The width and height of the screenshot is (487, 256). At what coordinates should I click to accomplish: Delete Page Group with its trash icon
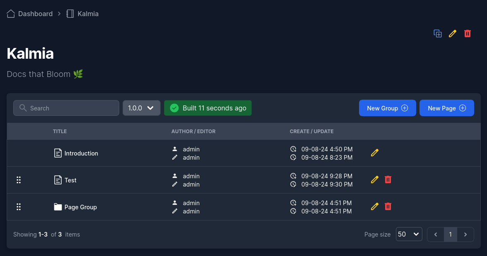coord(388,206)
